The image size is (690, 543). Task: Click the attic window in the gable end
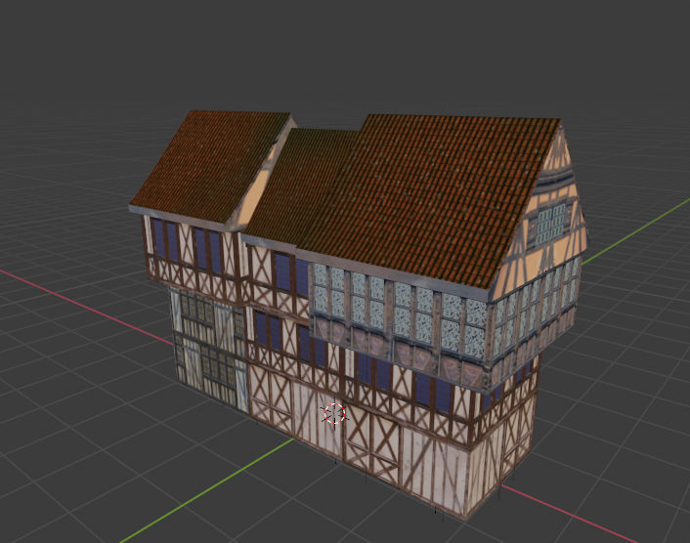click(550, 226)
